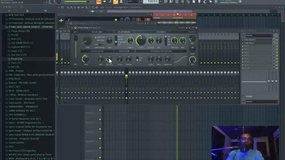Click the Conga_Bongo (36) folder icon
Viewport: 285px width, 160px height.
point(9,31)
